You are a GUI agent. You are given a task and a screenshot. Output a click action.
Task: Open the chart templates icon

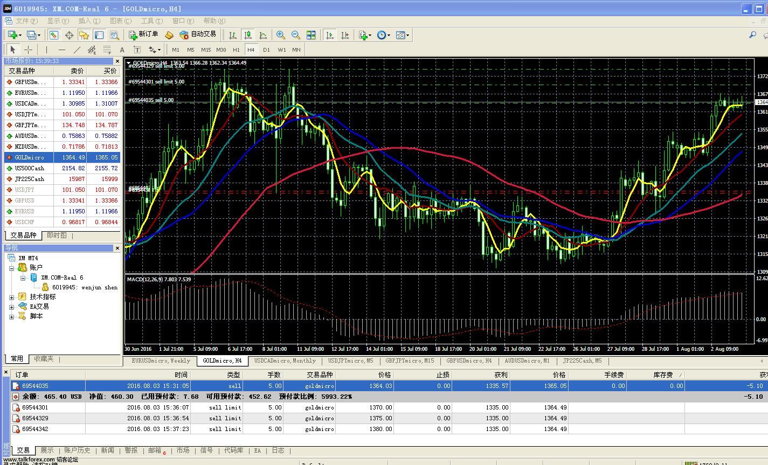coord(400,35)
